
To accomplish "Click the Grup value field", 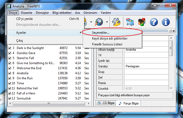I will [146, 72].
